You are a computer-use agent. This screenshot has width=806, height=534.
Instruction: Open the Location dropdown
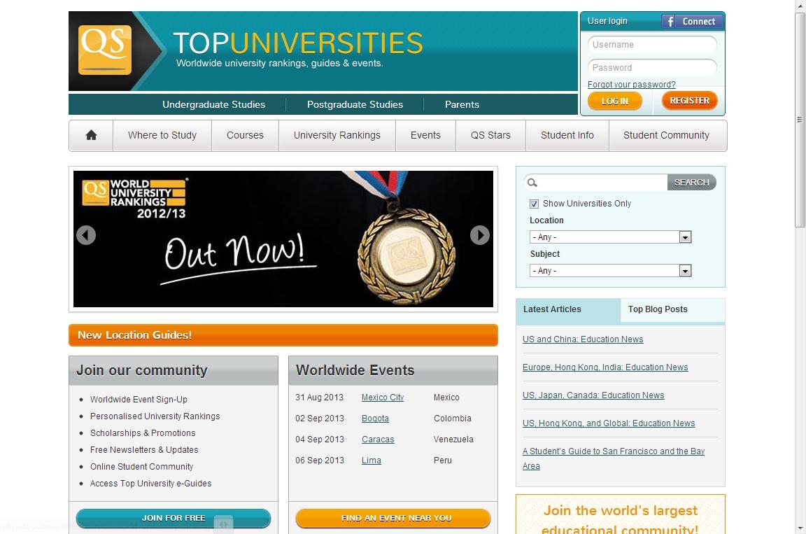click(610, 237)
